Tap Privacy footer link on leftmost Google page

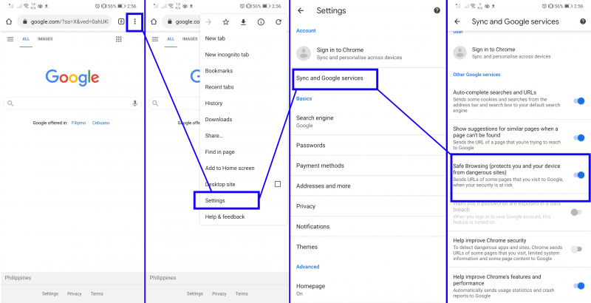75,293
